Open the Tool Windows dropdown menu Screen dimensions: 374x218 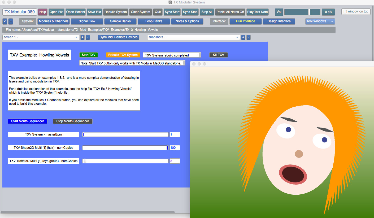click(320, 21)
